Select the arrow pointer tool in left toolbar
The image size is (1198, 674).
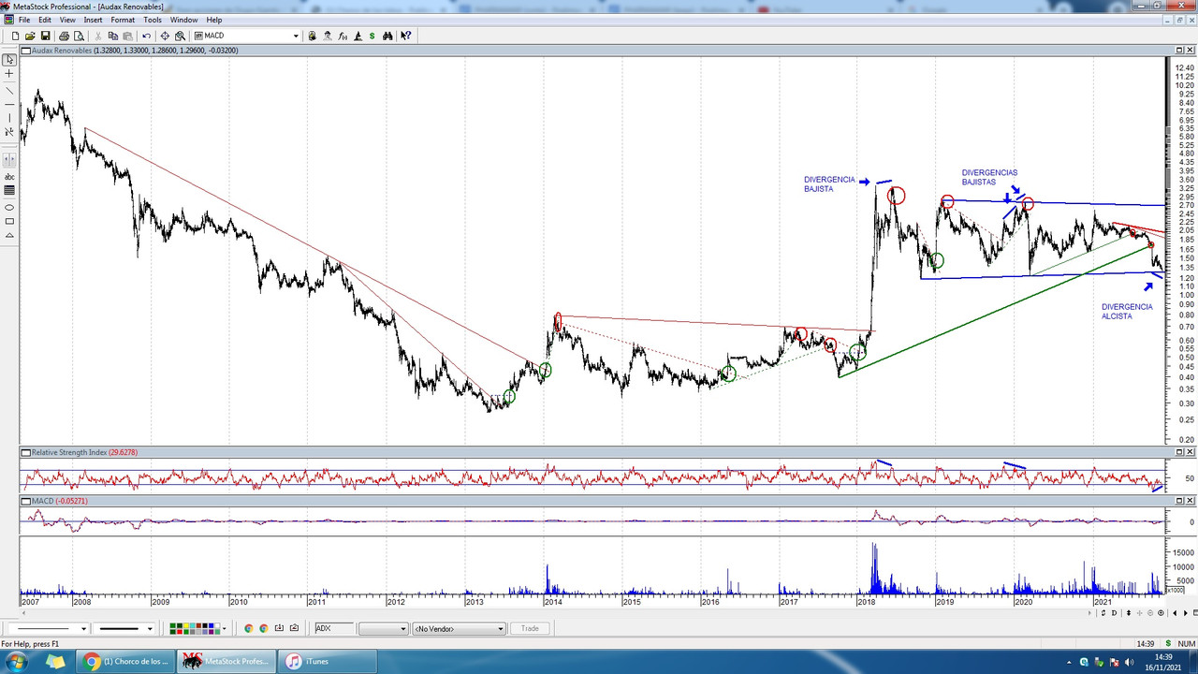(x=8, y=59)
